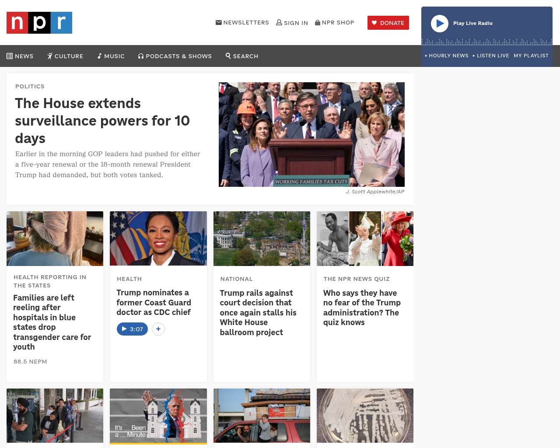Read the House surveillance powers headline
The width and height of the screenshot is (560, 448).
tap(102, 120)
